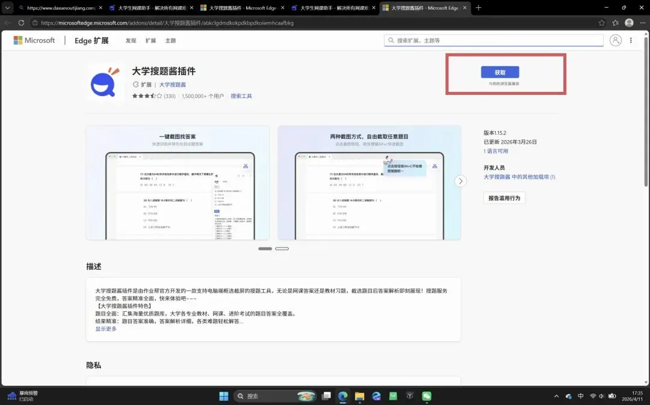This screenshot has height=405, width=650.
Task: Click the 版本1.15.2 text
Action: (495, 133)
